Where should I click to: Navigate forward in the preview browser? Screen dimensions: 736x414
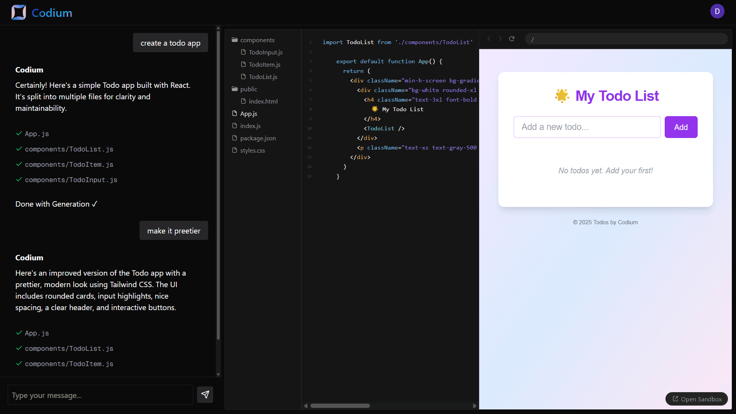pyautogui.click(x=500, y=39)
